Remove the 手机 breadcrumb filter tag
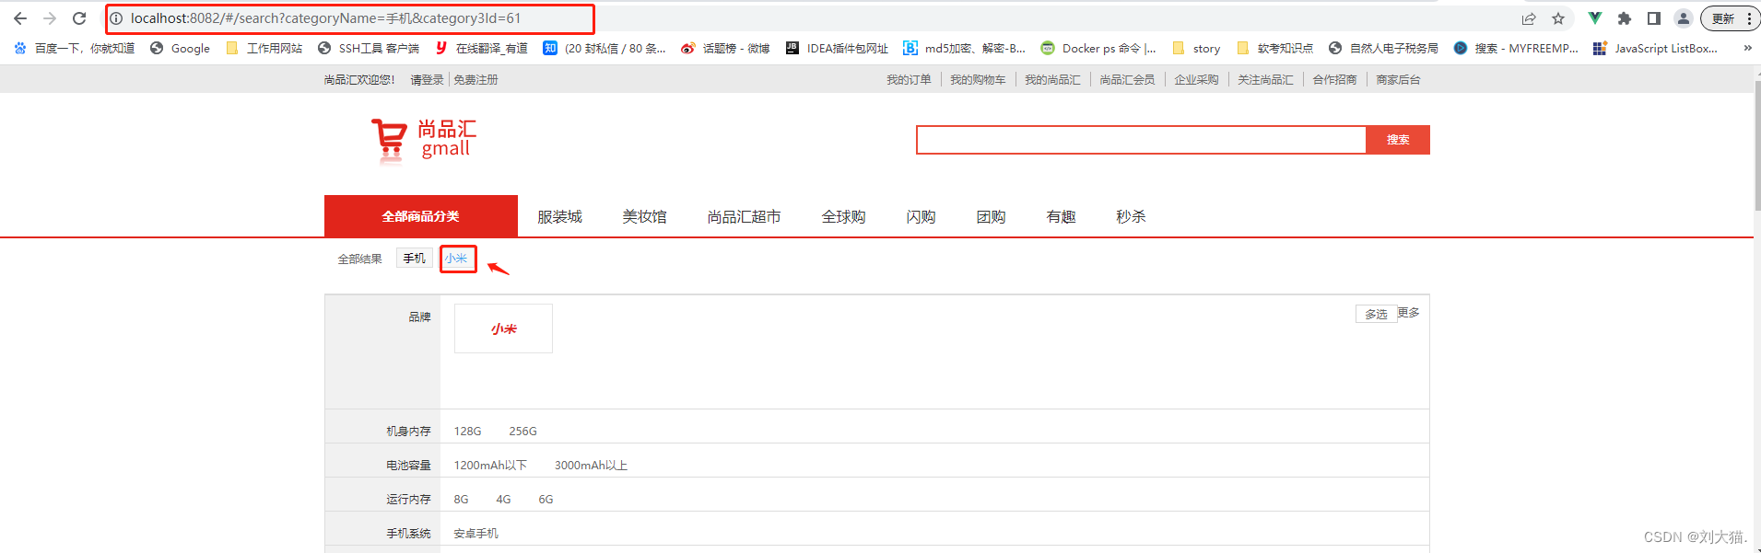 tap(415, 259)
